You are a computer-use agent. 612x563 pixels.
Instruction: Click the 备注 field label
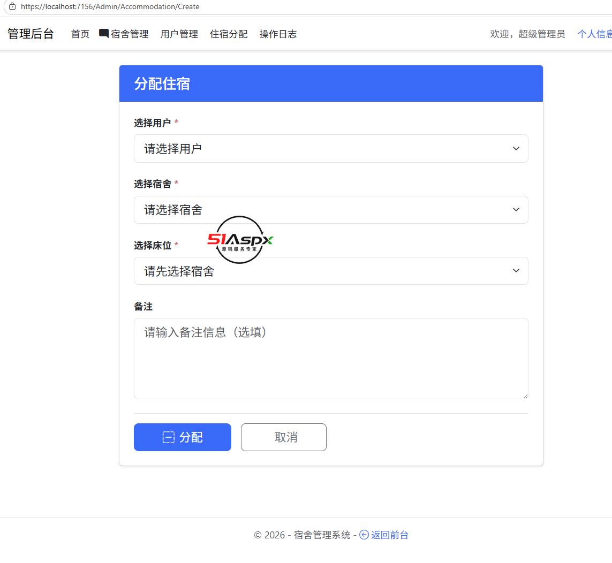tap(143, 306)
